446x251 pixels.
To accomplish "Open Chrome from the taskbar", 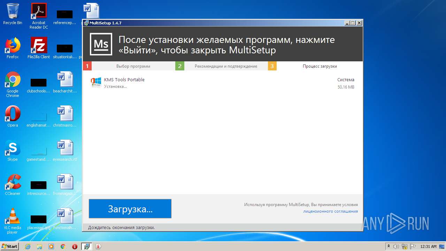I will pos(63,246).
